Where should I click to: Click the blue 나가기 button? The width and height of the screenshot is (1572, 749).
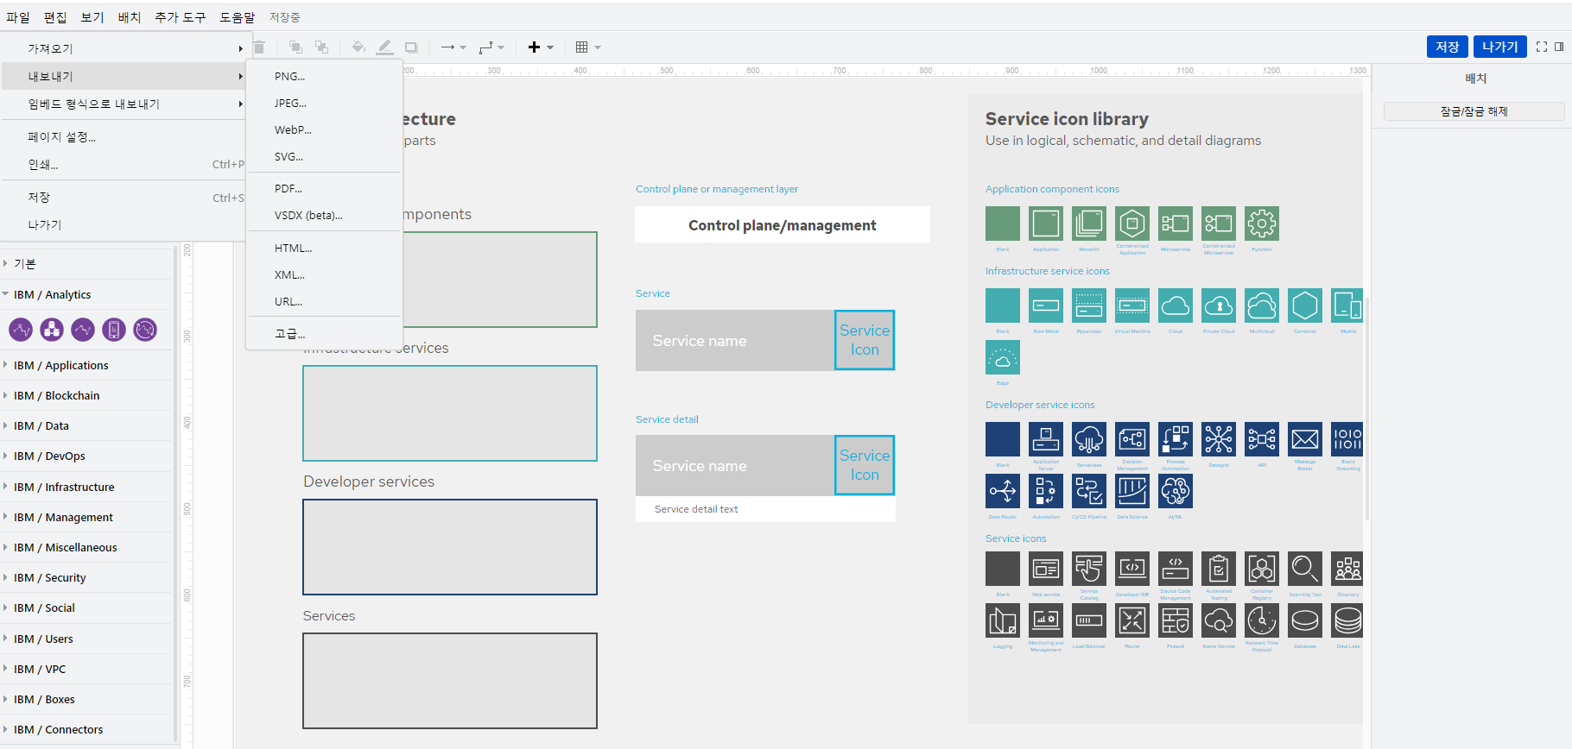tap(1500, 47)
